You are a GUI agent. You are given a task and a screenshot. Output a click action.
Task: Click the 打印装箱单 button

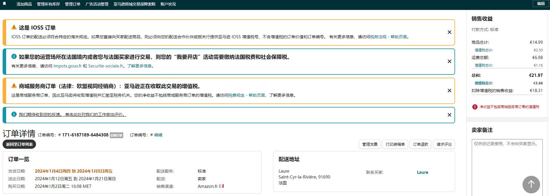point(395,144)
